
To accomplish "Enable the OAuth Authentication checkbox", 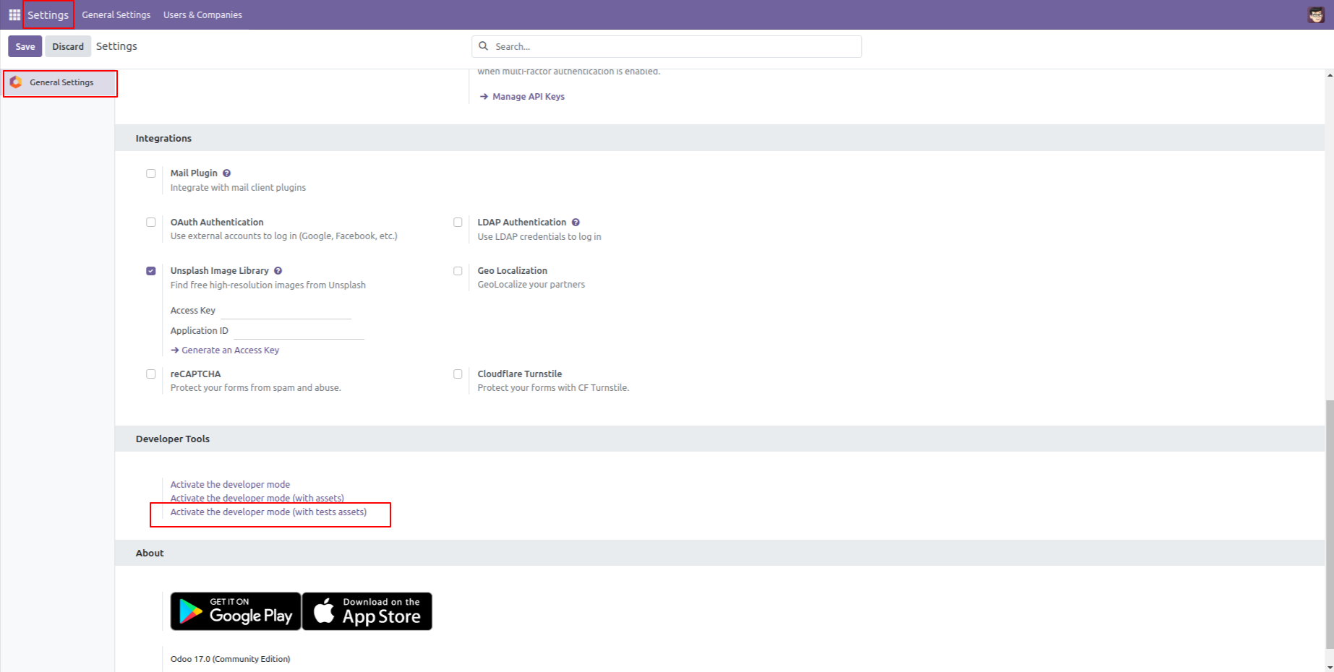I will point(151,223).
